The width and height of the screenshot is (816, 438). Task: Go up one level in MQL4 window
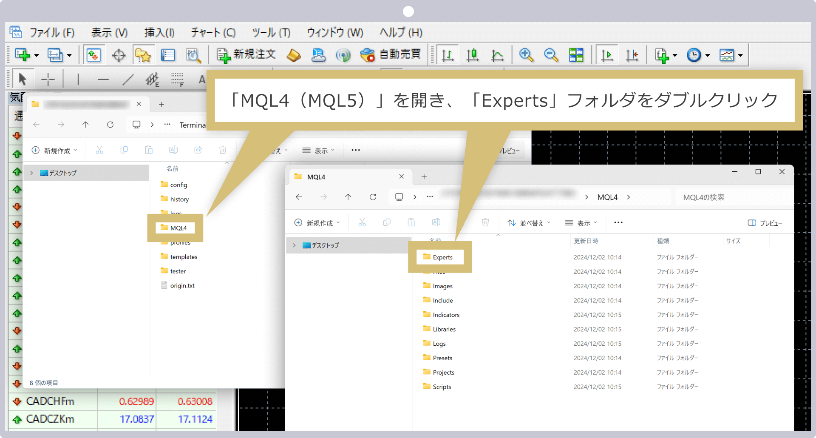point(348,197)
